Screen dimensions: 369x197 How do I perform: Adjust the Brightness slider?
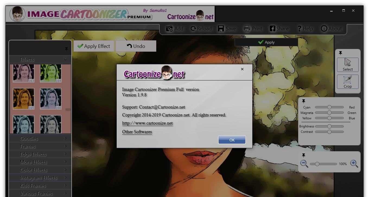(329, 126)
